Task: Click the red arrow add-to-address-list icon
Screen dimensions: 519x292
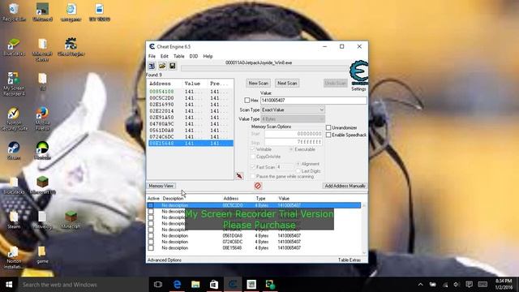Action: [239, 176]
